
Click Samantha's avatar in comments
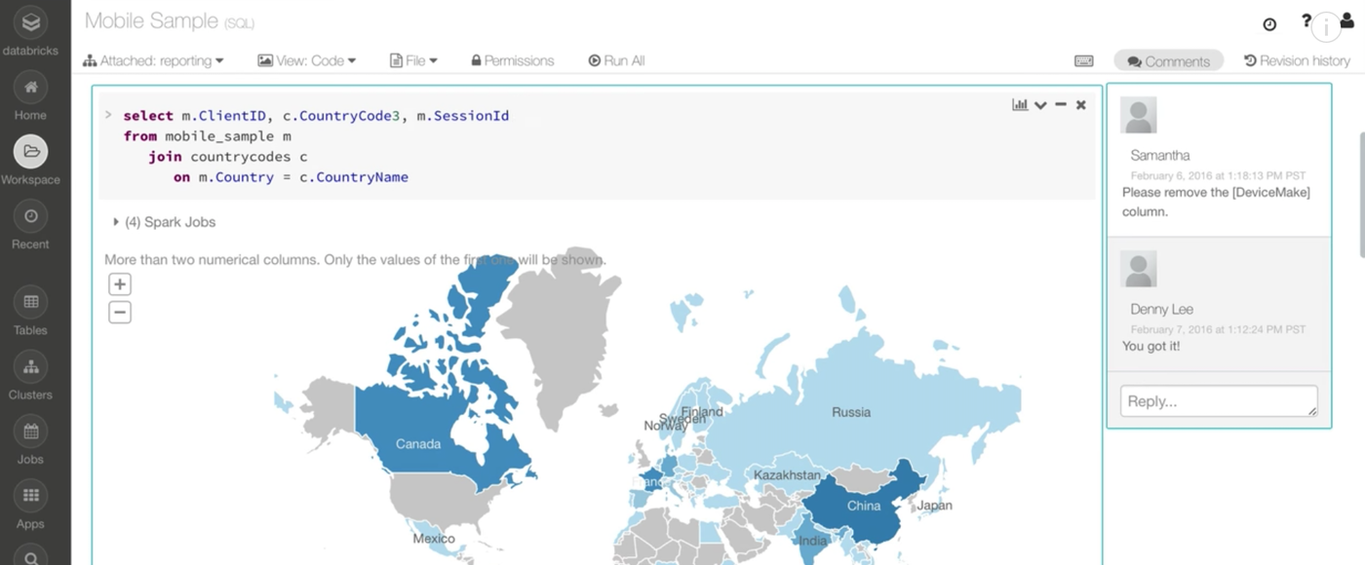[1139, 115]
